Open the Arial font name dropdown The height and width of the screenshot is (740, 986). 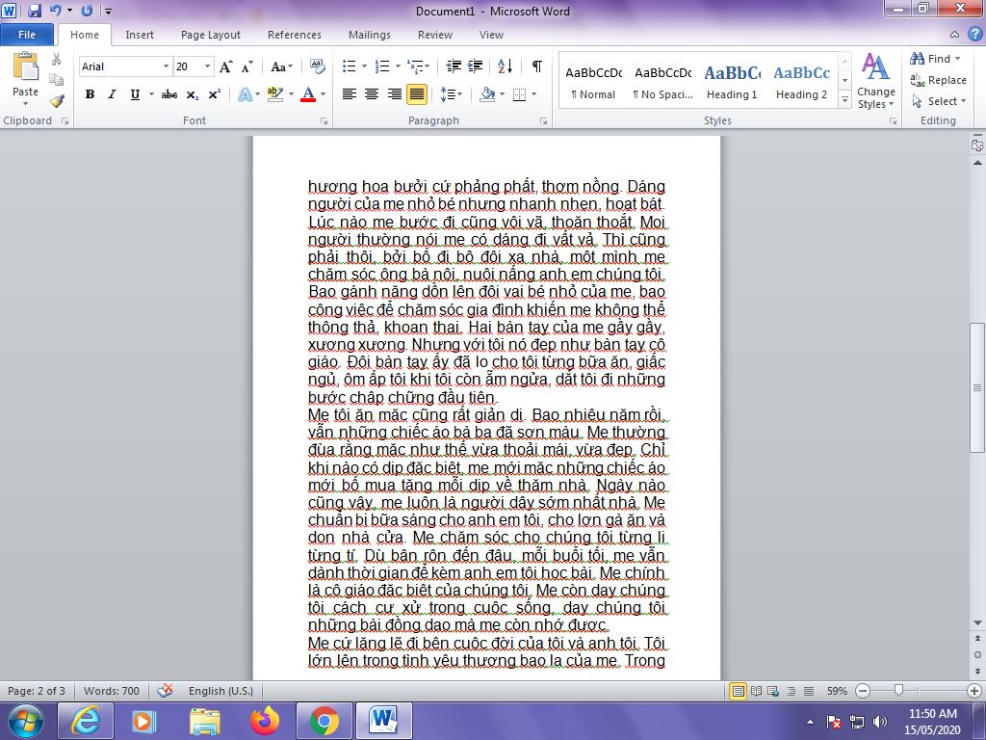pos(166,66)
